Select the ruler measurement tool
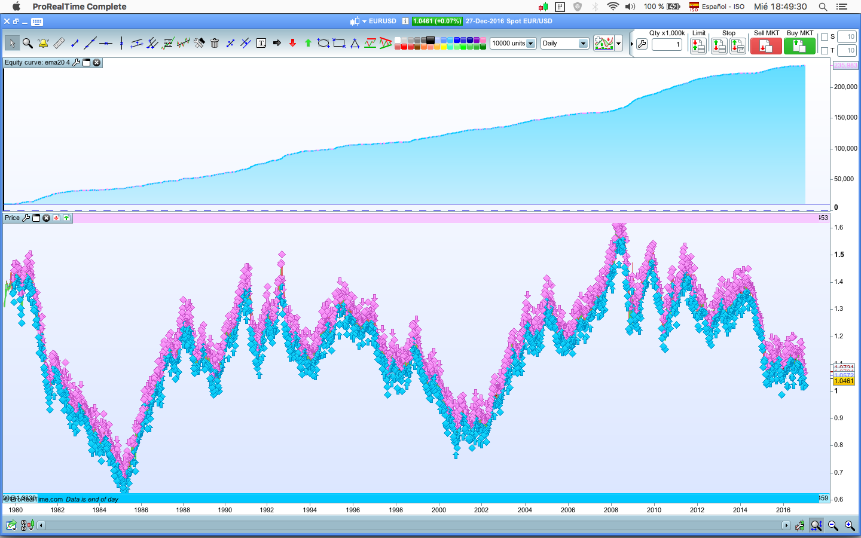Image resolution: width=861 pixels, height=538 pixels. (x=59, y=43)
